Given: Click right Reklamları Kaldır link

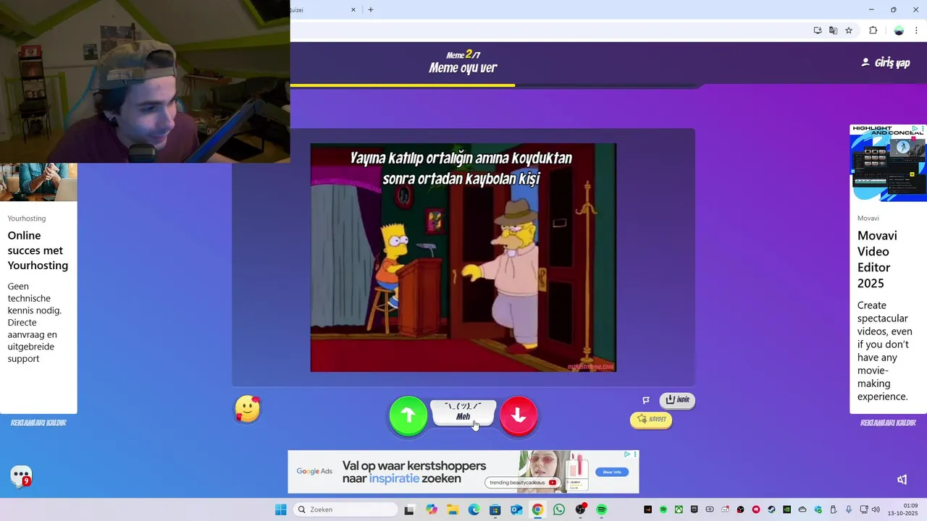Looking at the screenshot, I should click(888, 423).
